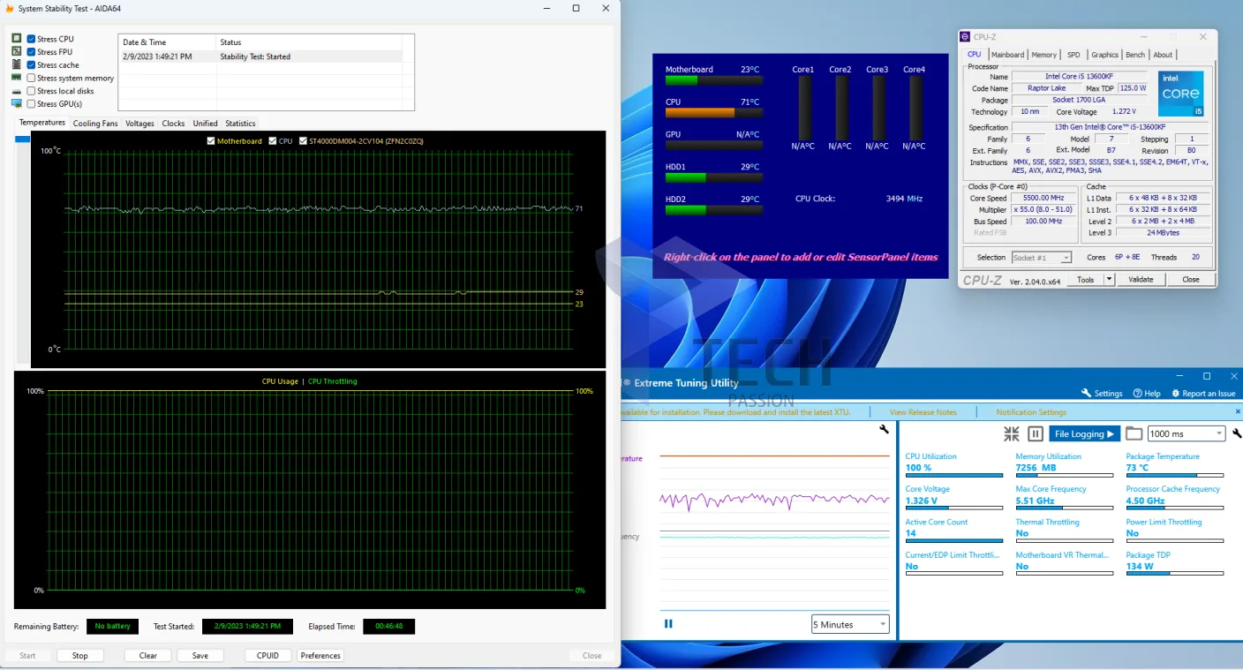Click Report an Issue in XTU
The height and width of the screenshot is (670, 1243).
pyautogui.click(x=1203, y=394)
